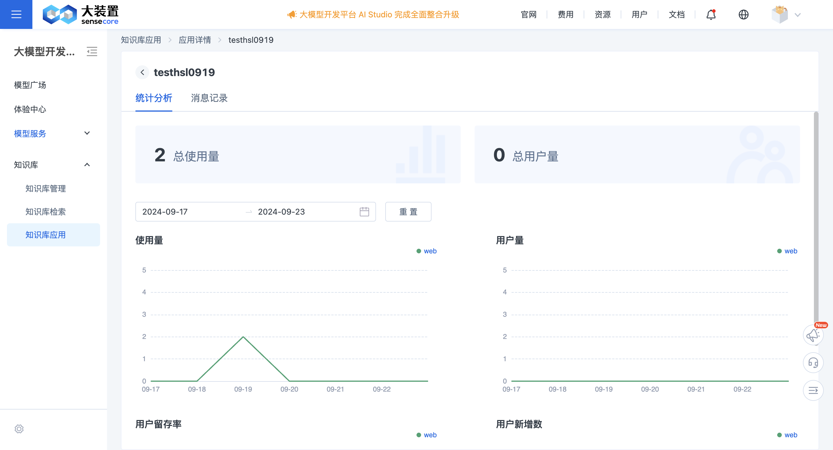Open the settings gear at sidebar bottom
Viewport: 833px width, 450px height.
[x=19, y=429]
